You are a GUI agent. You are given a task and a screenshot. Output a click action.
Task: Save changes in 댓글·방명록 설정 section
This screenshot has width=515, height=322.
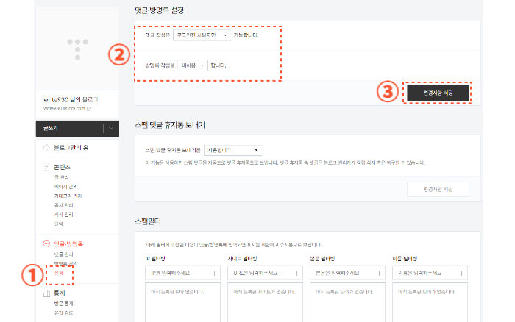point(438,93)
